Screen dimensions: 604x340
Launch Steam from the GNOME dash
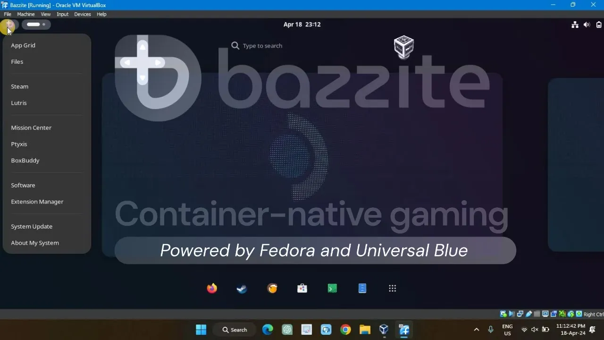point(242,288)
